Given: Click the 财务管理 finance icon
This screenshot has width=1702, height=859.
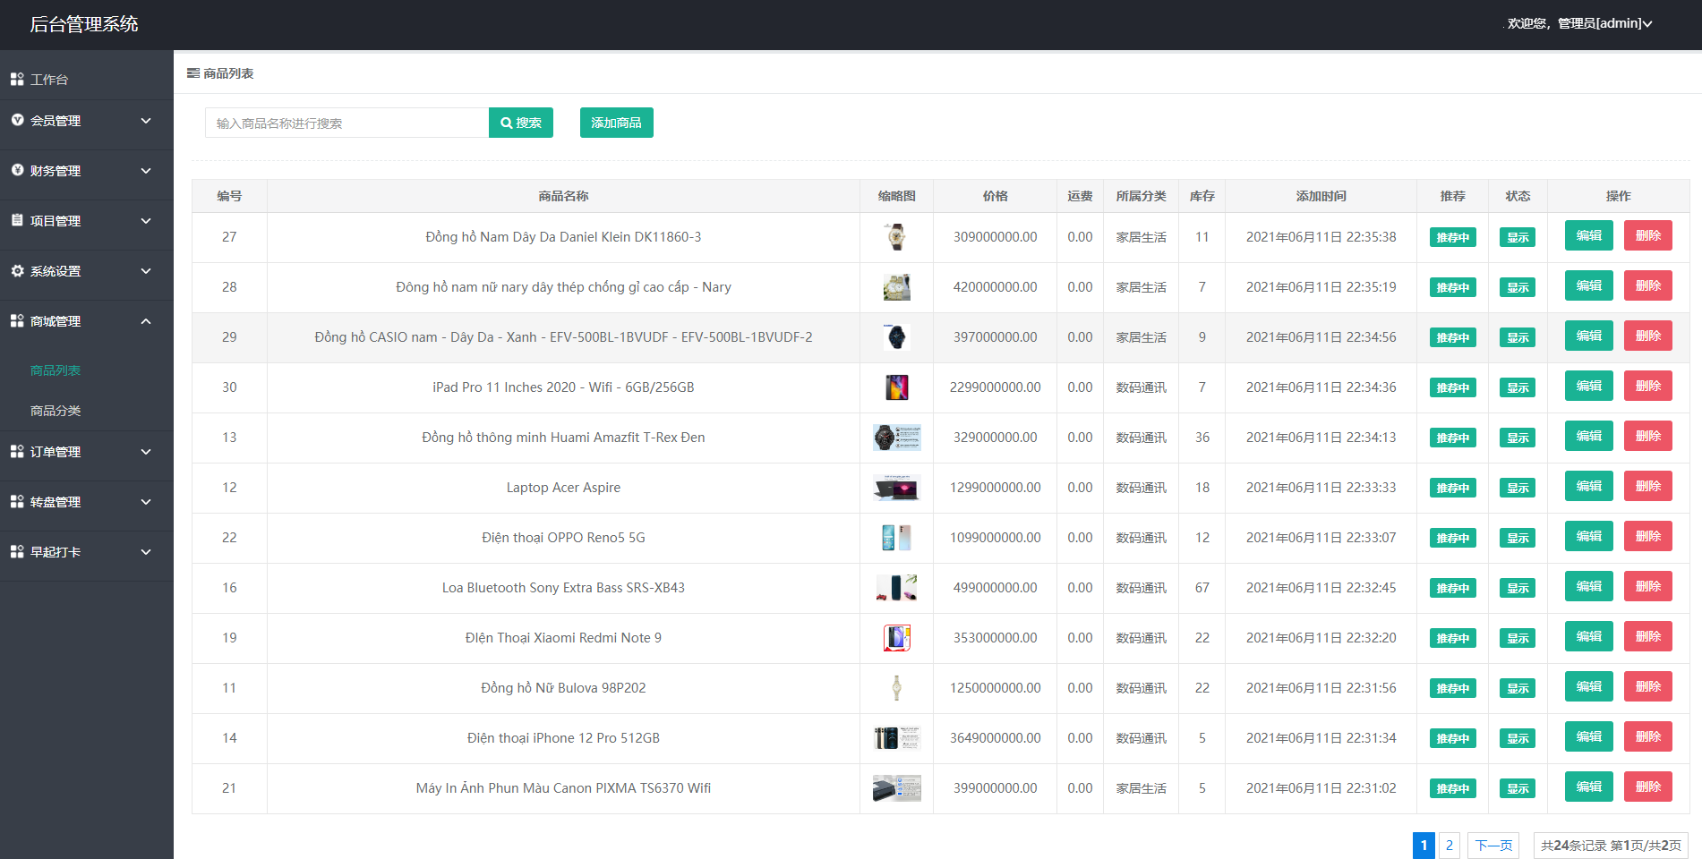Looking at the screenshot, I should coord(17,170).
